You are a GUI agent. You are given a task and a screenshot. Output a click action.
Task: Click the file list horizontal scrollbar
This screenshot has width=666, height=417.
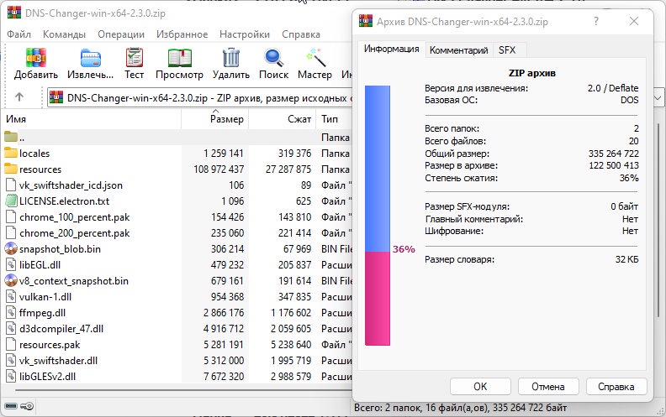tap(182, 390)
